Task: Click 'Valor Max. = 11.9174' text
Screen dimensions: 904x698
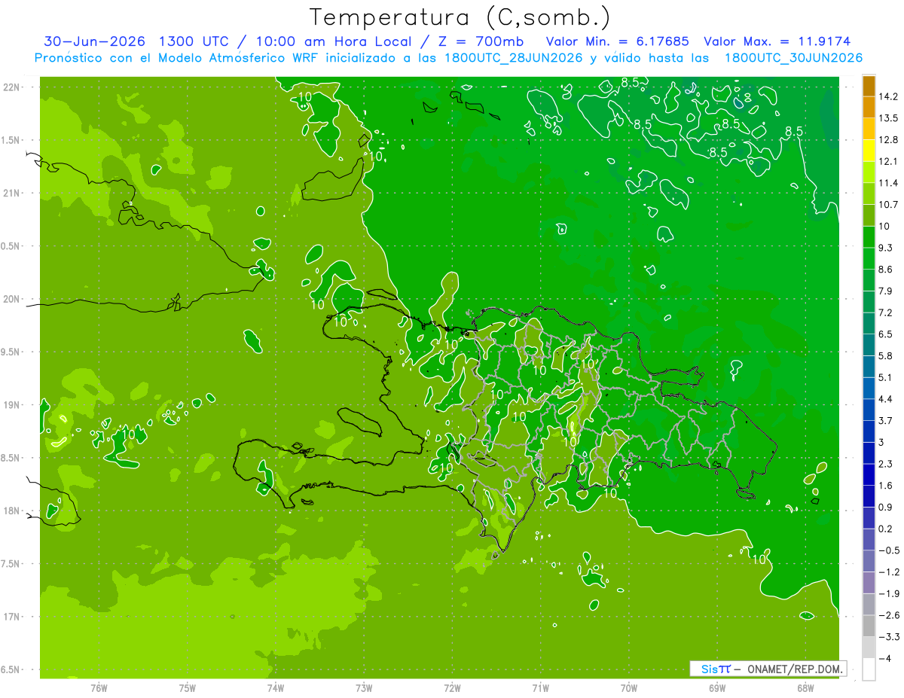Action: point(777,41)
